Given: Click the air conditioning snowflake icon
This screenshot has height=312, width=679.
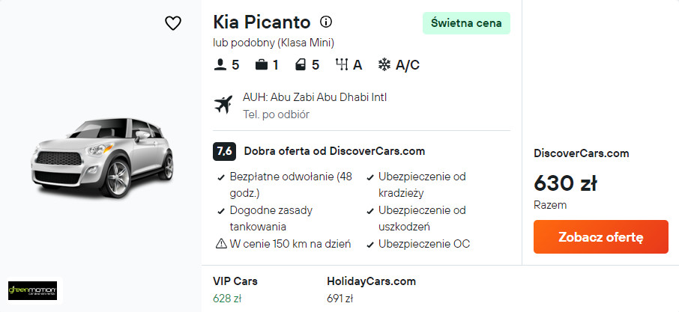Looking at the screenshot, I should 384,65.
